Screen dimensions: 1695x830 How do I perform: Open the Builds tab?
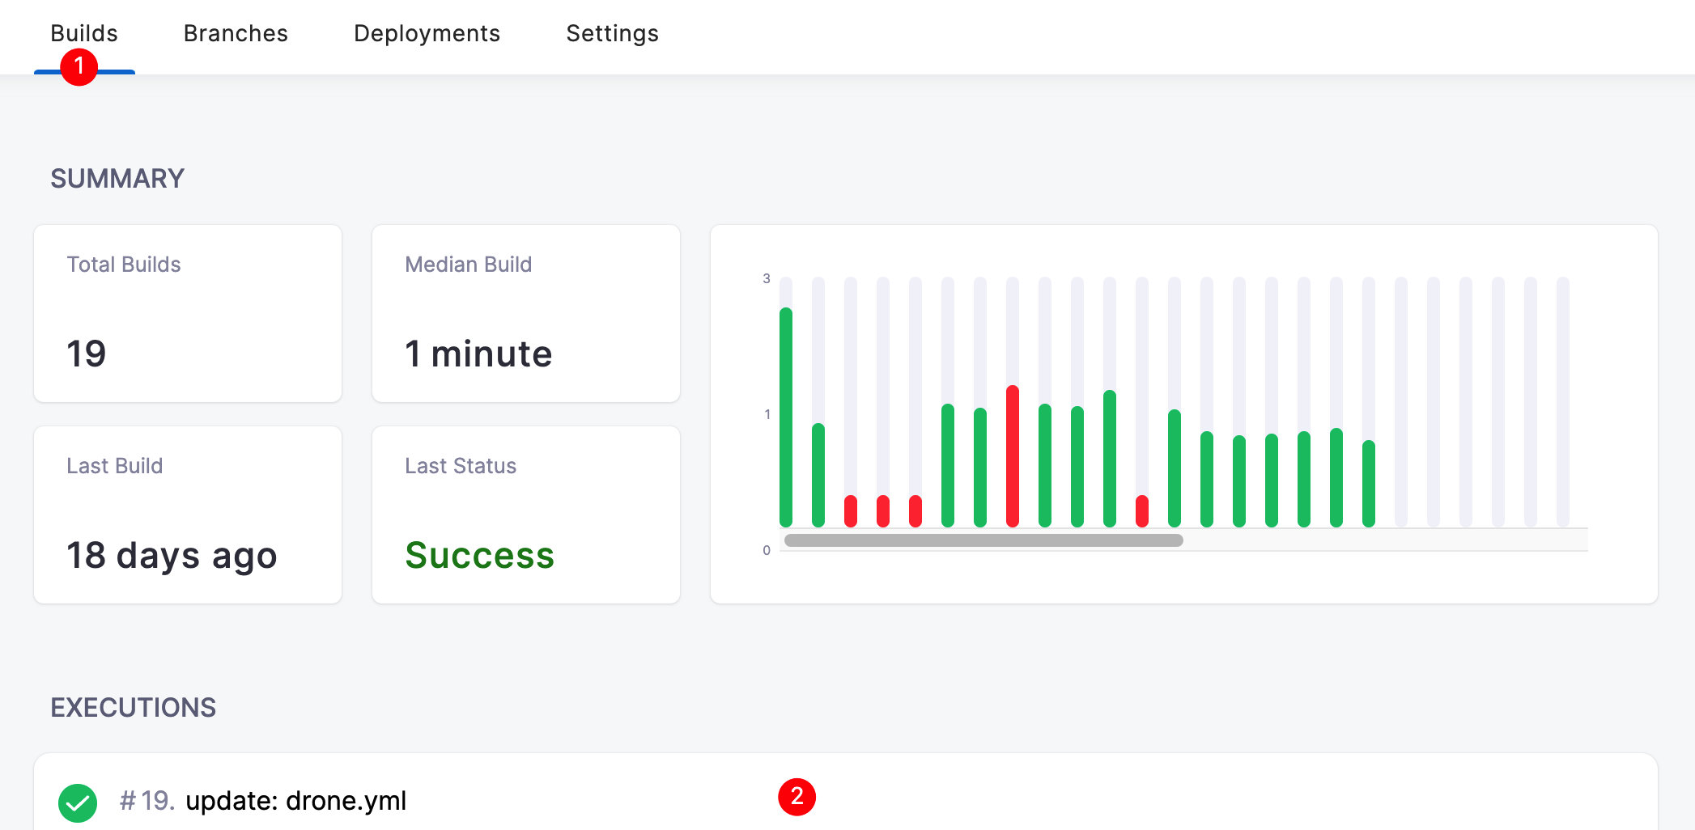(84, 33)
